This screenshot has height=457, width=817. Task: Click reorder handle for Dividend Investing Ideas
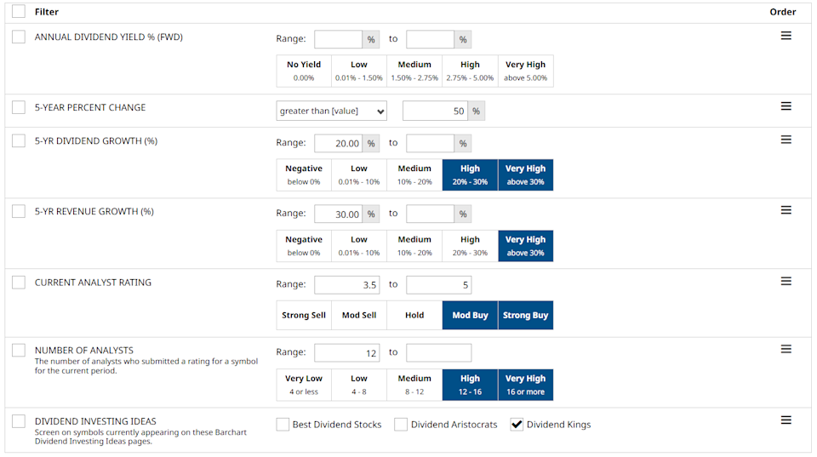786,420
